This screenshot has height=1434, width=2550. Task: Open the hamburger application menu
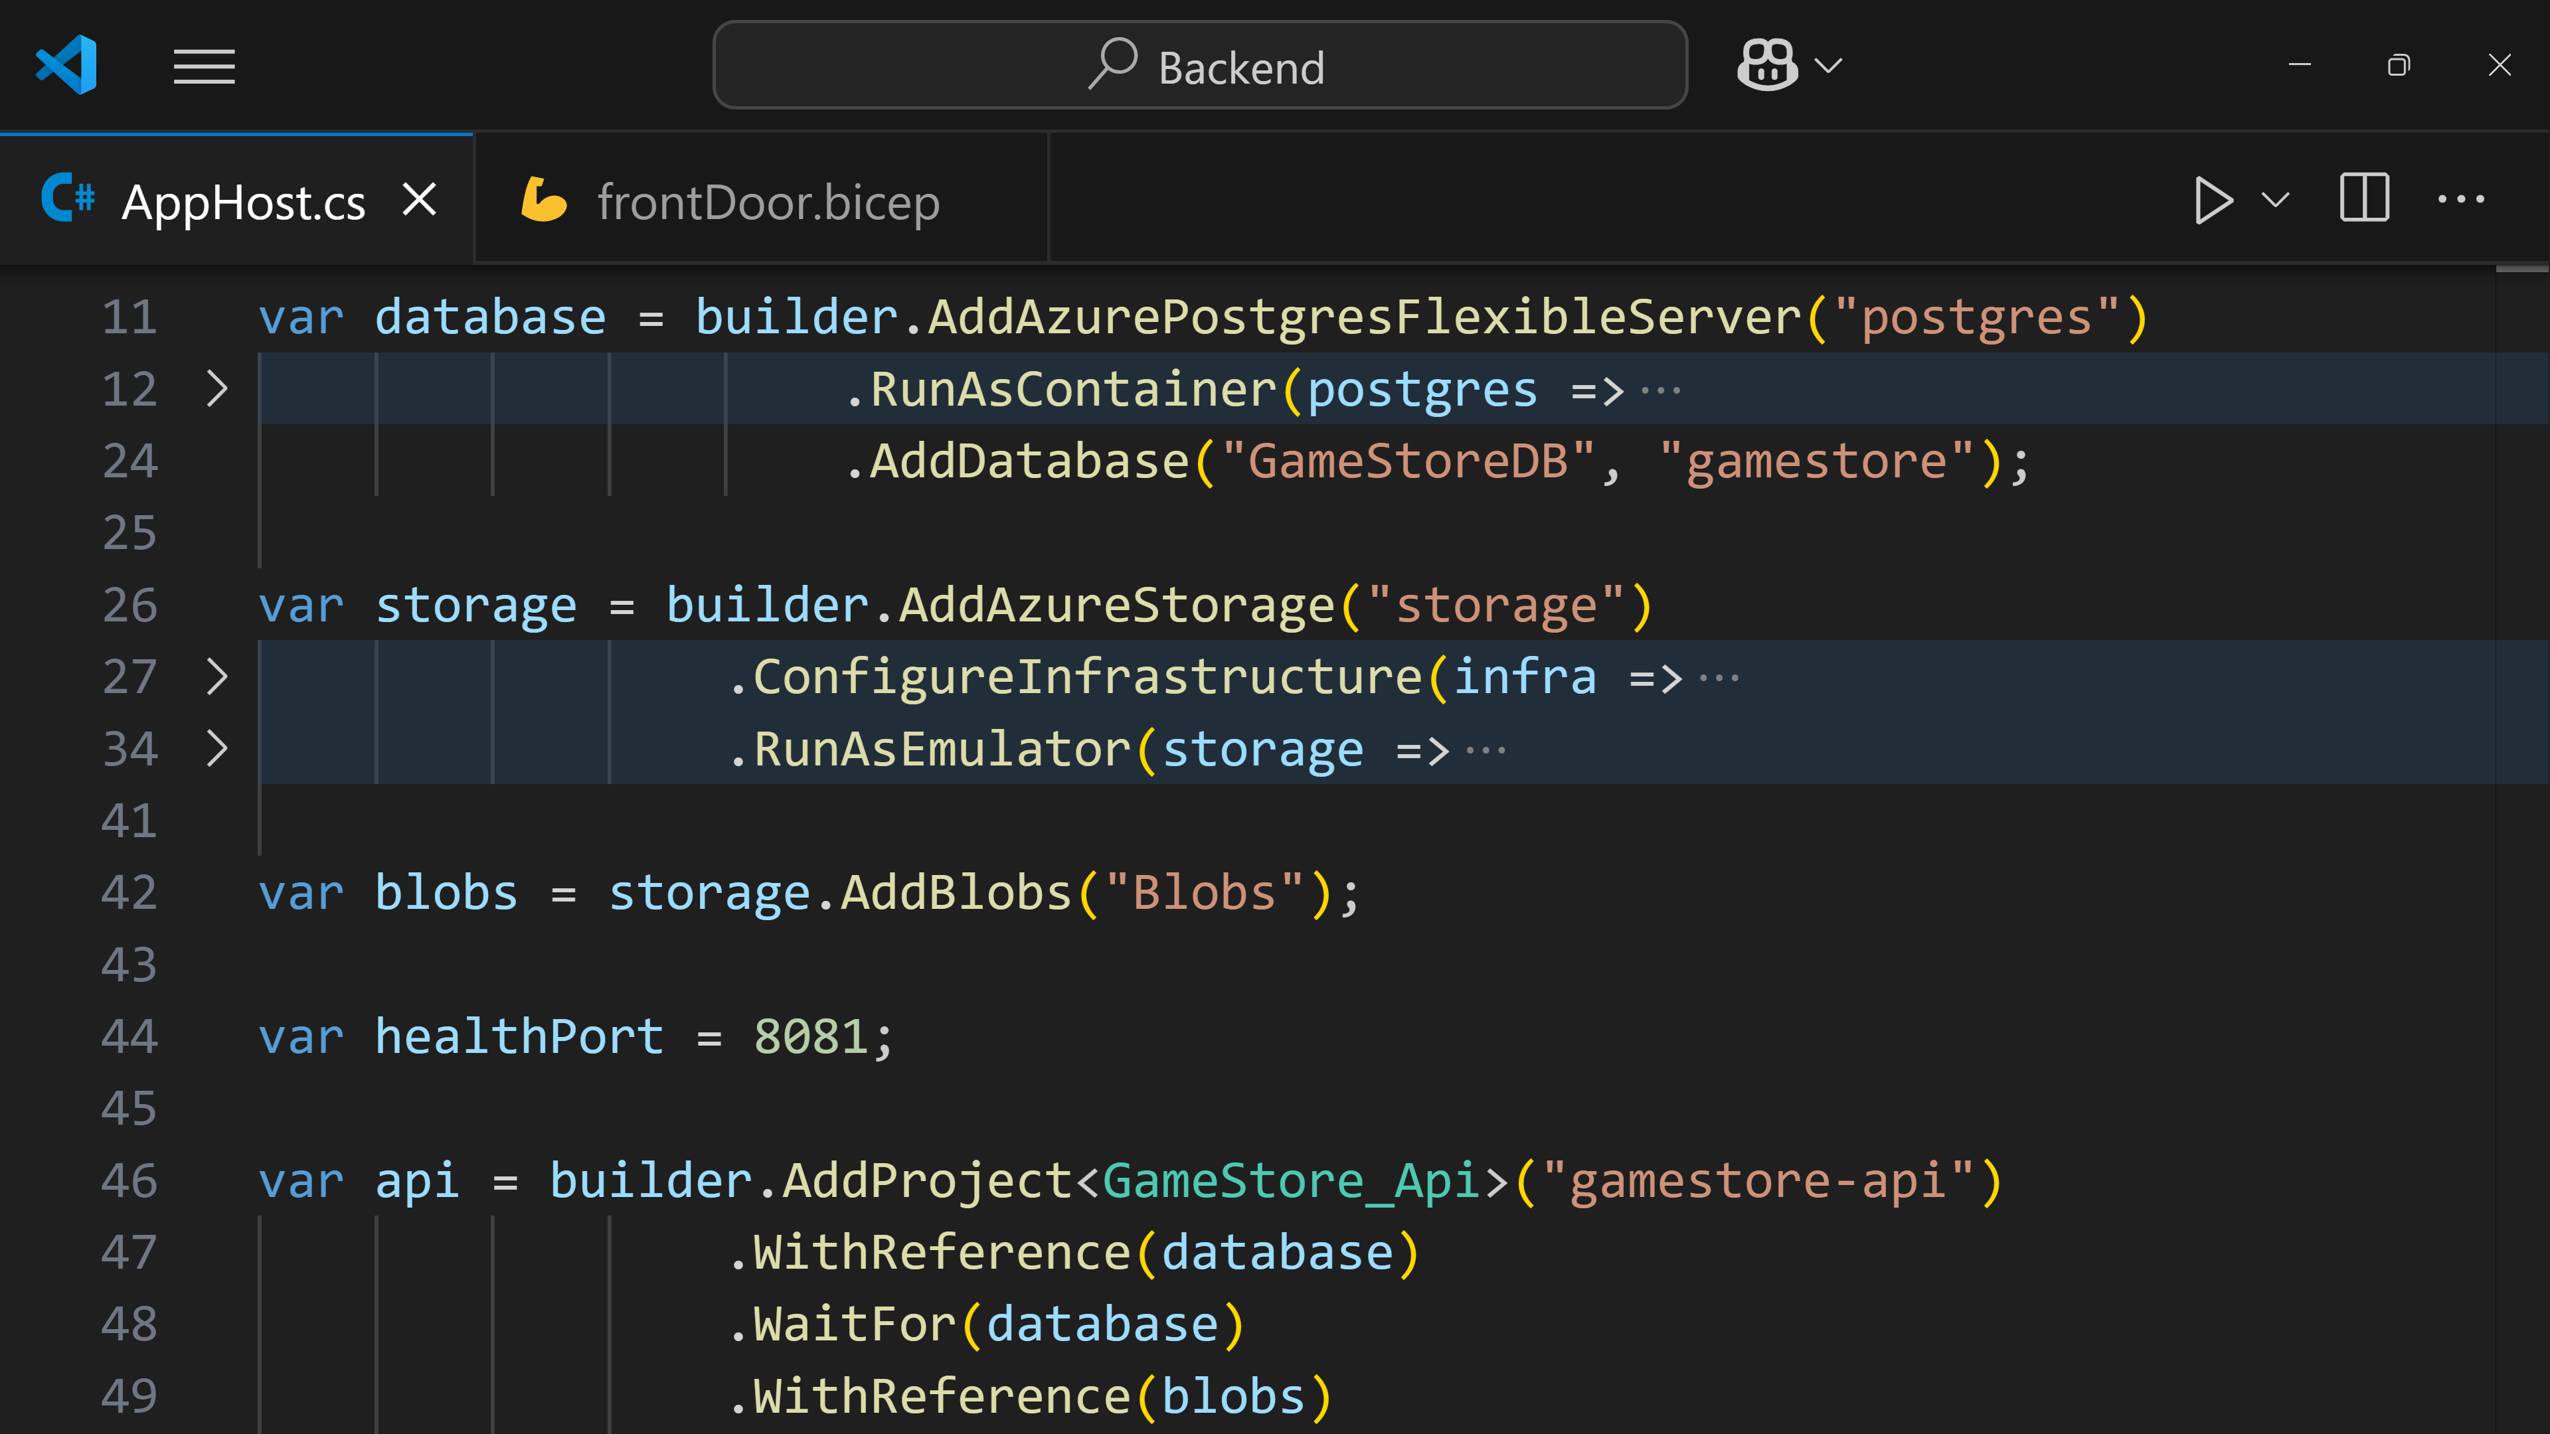pos(204,66)
